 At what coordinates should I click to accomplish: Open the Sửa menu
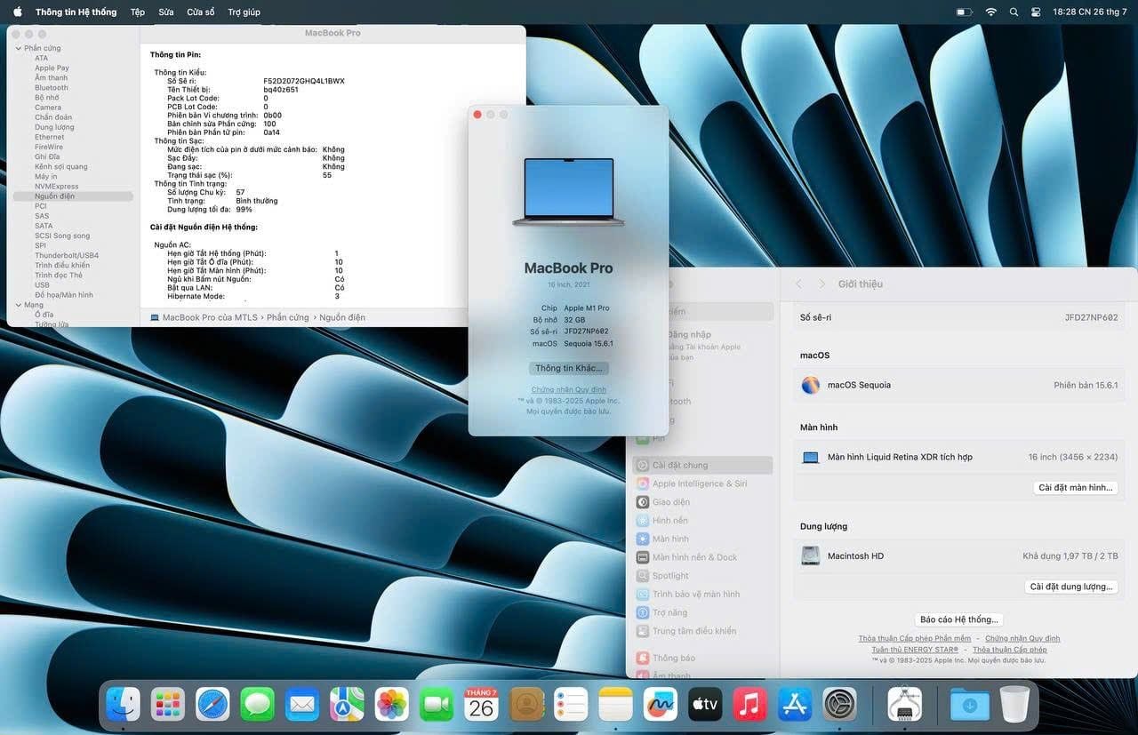(x=166, y=12)
